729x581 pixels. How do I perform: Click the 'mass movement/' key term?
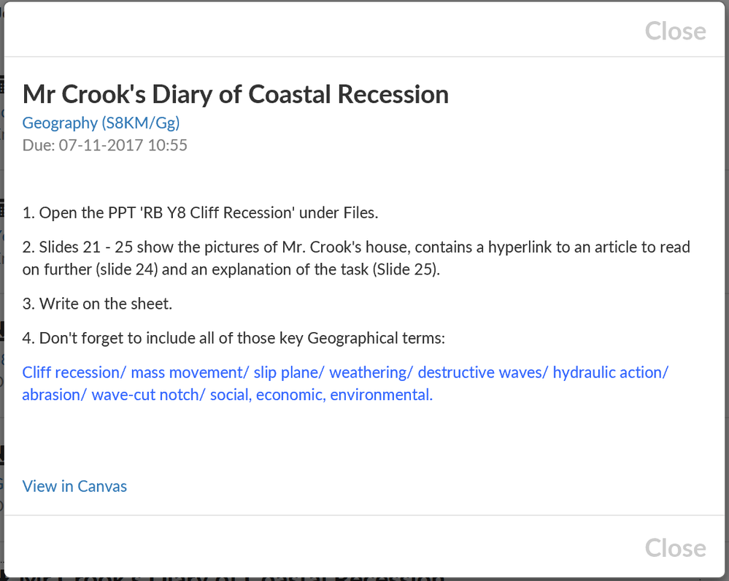pyautogui.click(x=190, y=372)
